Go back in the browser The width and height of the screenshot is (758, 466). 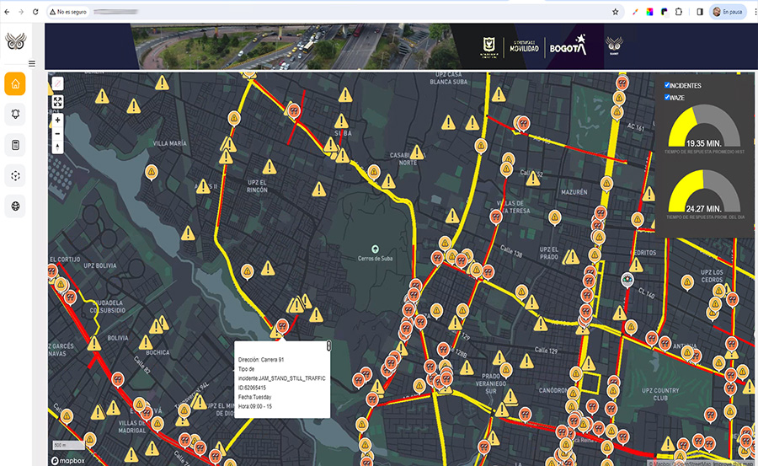click(7, 12)
